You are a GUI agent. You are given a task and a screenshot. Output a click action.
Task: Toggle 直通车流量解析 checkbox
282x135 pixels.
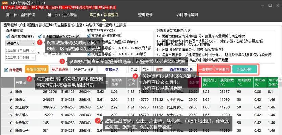coord(8,36)
